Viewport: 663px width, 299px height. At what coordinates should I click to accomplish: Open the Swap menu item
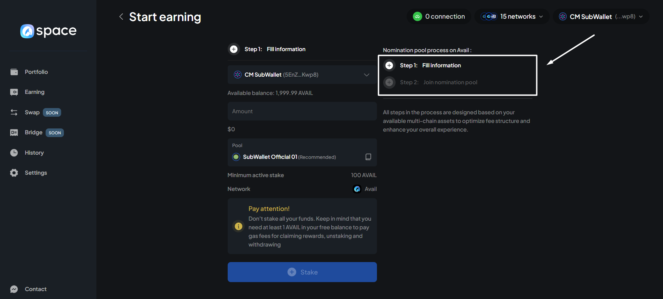[32, 113]
